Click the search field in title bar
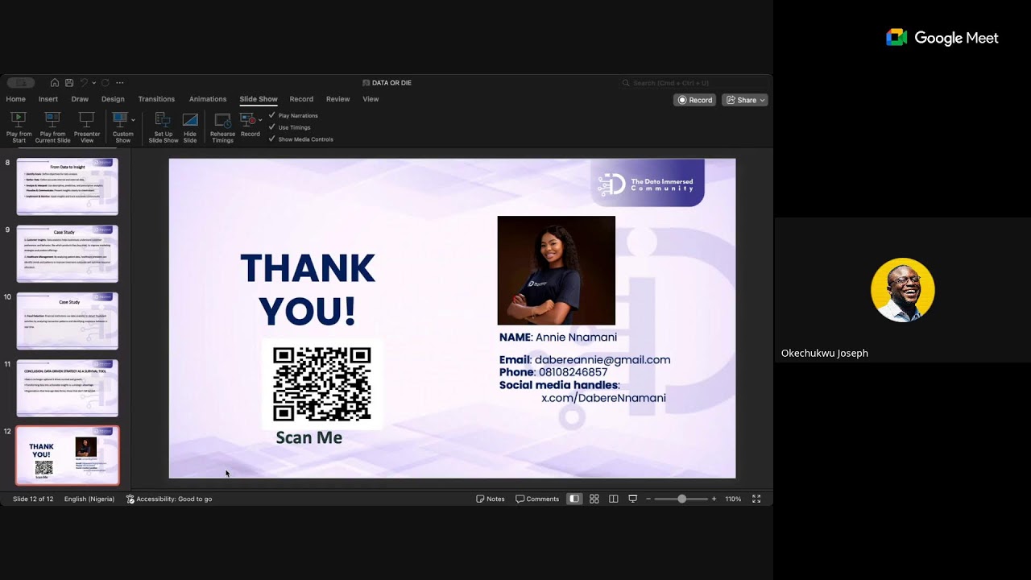The width and height of the screenshot is (1031, 580). pos(693,83)
